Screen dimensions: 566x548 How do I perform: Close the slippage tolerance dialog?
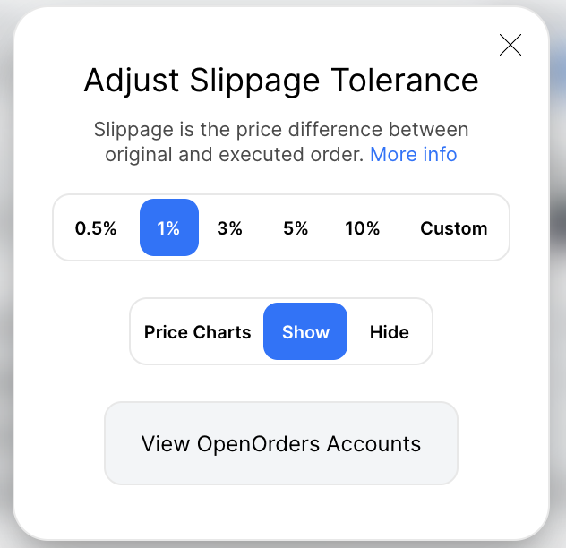click(x=510, y=45)
